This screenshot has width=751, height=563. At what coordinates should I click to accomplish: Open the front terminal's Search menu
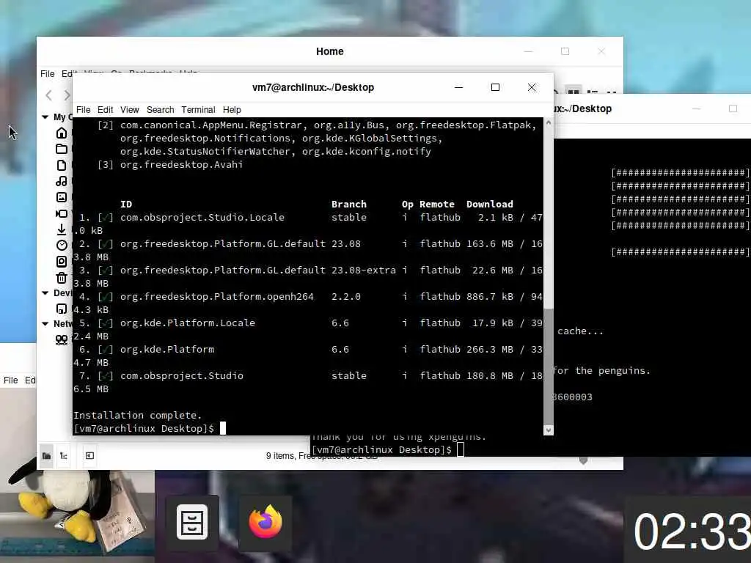coord(161,110)
